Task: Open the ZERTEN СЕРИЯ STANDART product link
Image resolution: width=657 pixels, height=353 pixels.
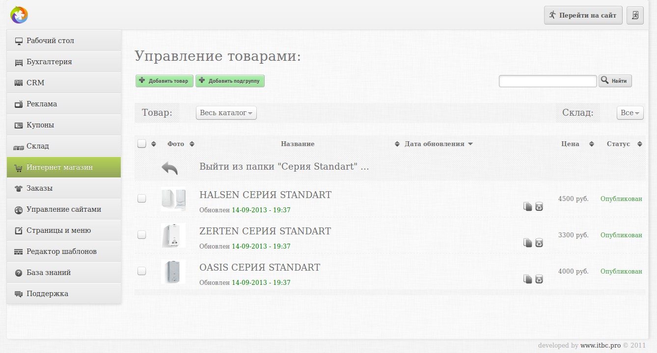Action: (x=265, y=231)
